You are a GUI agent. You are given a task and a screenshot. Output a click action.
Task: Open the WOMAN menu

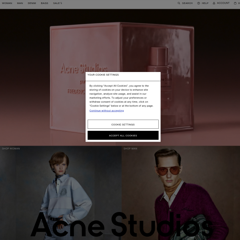coord(7,3)
